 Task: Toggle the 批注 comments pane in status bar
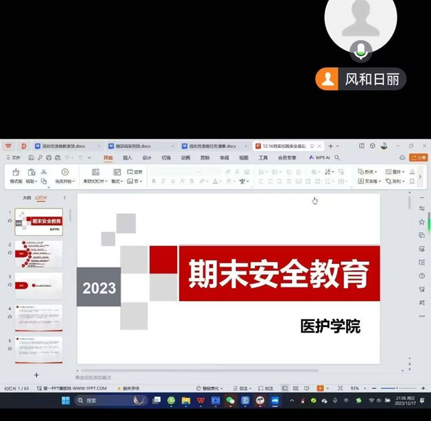(x=266, y=389)
